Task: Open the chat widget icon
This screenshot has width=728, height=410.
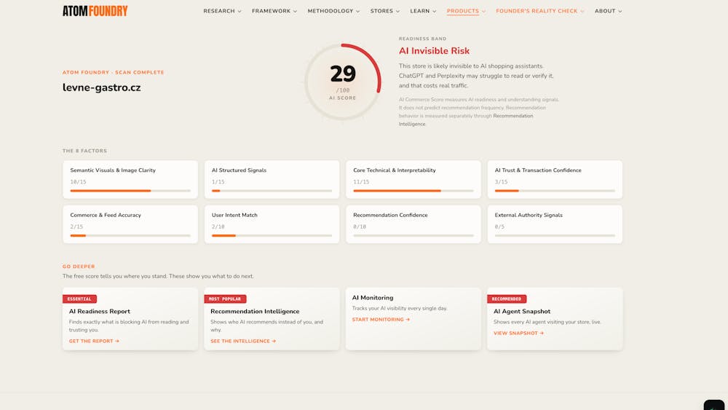Action: (713, 405)
